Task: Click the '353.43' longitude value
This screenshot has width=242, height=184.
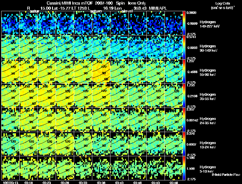Action: pos(140,8)
